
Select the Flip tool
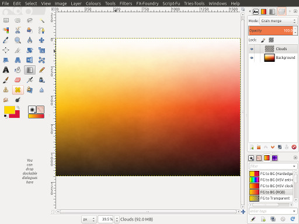click(x=30, y=60)
